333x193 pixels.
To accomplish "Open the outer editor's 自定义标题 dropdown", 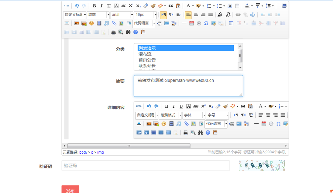I will 75,15.
